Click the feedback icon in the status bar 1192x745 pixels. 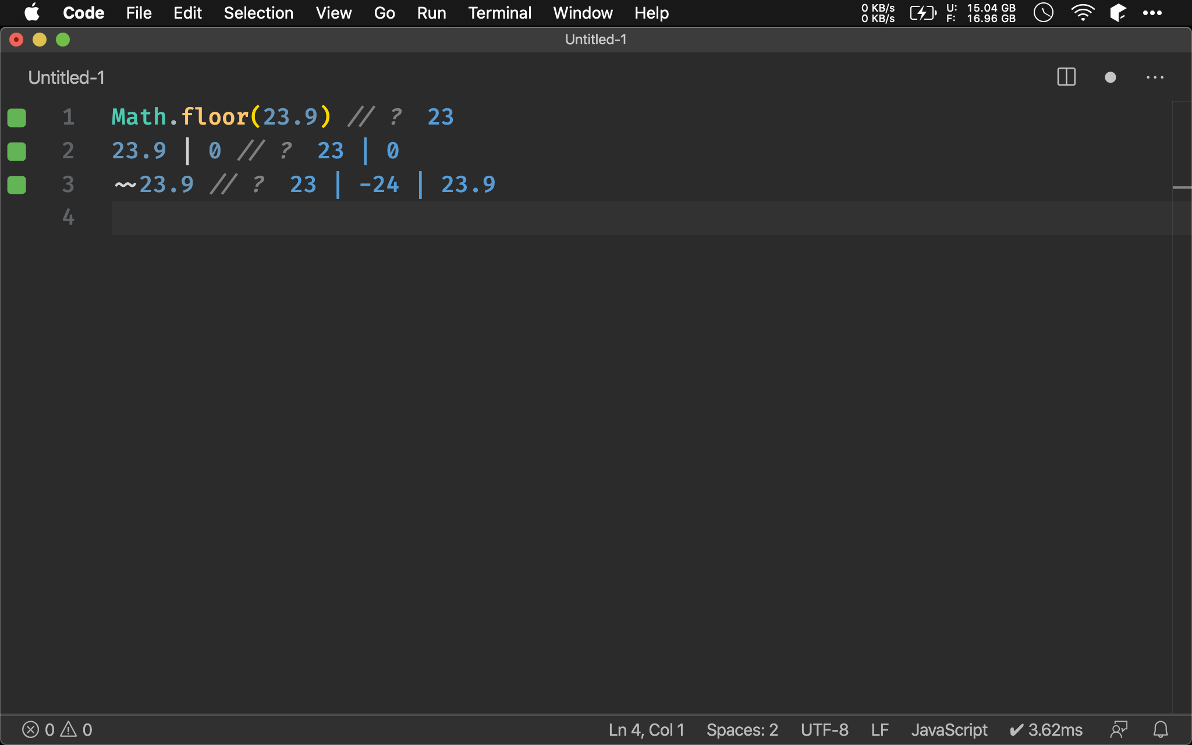(1119, 729)
